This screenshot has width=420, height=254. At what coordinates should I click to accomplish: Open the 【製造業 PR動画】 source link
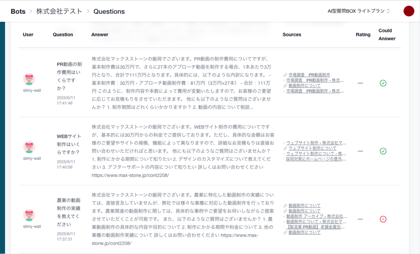pyautogui.click(x=315, y=227)
